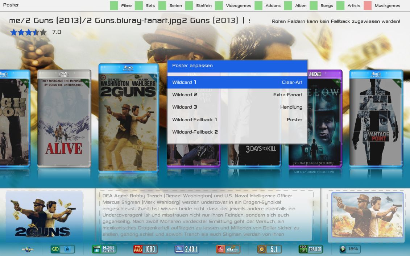Click the green eye corner on Alive case

[x=86, y=83]
